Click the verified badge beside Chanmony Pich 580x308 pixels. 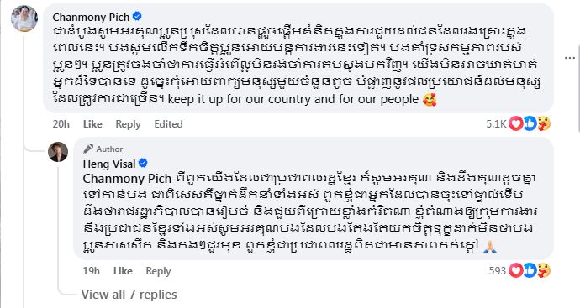coord(137,16)
